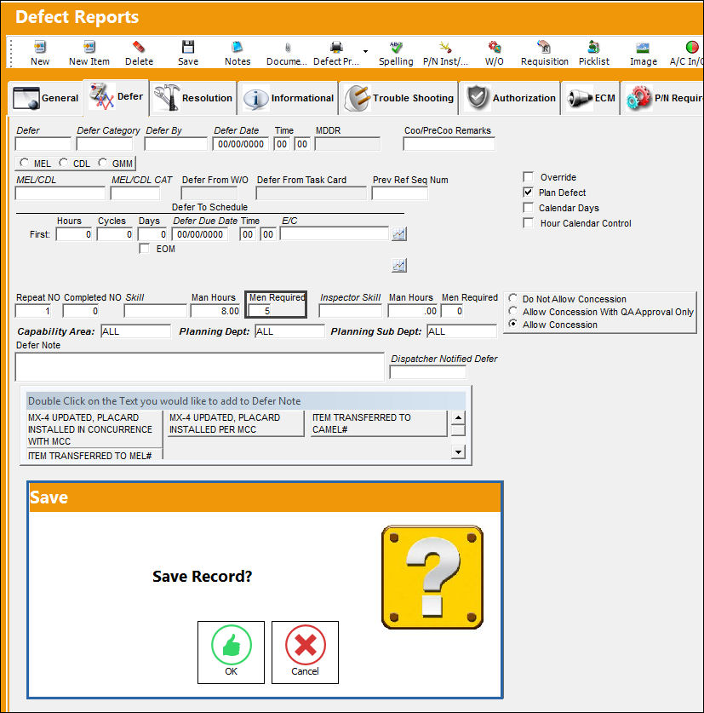The image size is (704, 713).
Task: Click the Defer Category field
Action: tap(105, 144)
